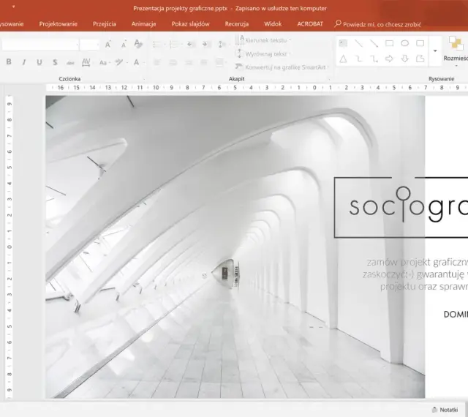Screen dimensions: 468x417
Task: Select the rounded rectangle shape
Action: point(420,43)
